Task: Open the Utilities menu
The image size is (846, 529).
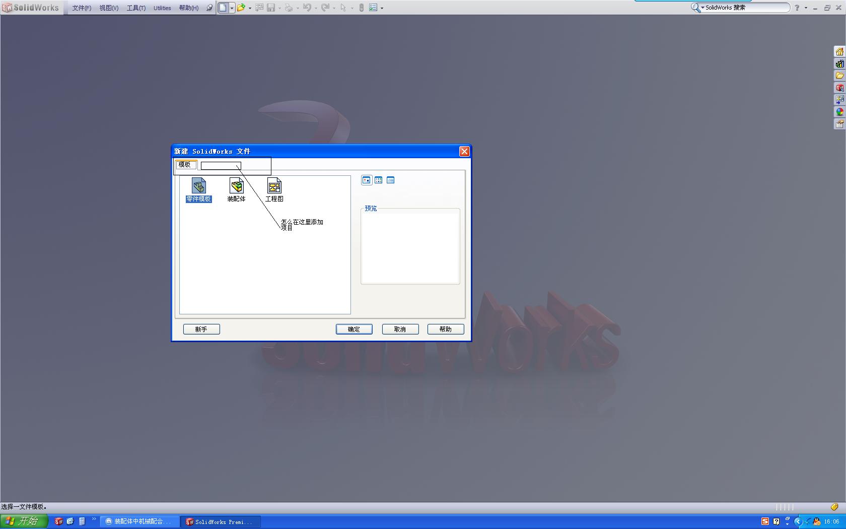Action: pyautogui.click(x=162, y=8)
